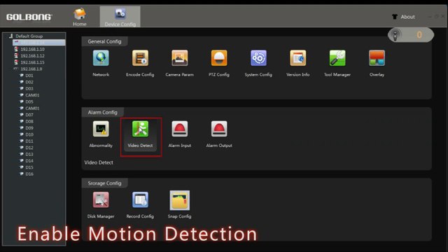Open Version Info
The height and width of the screenshot is (252, 448).
pyautogui.click(x=297, y=58)
